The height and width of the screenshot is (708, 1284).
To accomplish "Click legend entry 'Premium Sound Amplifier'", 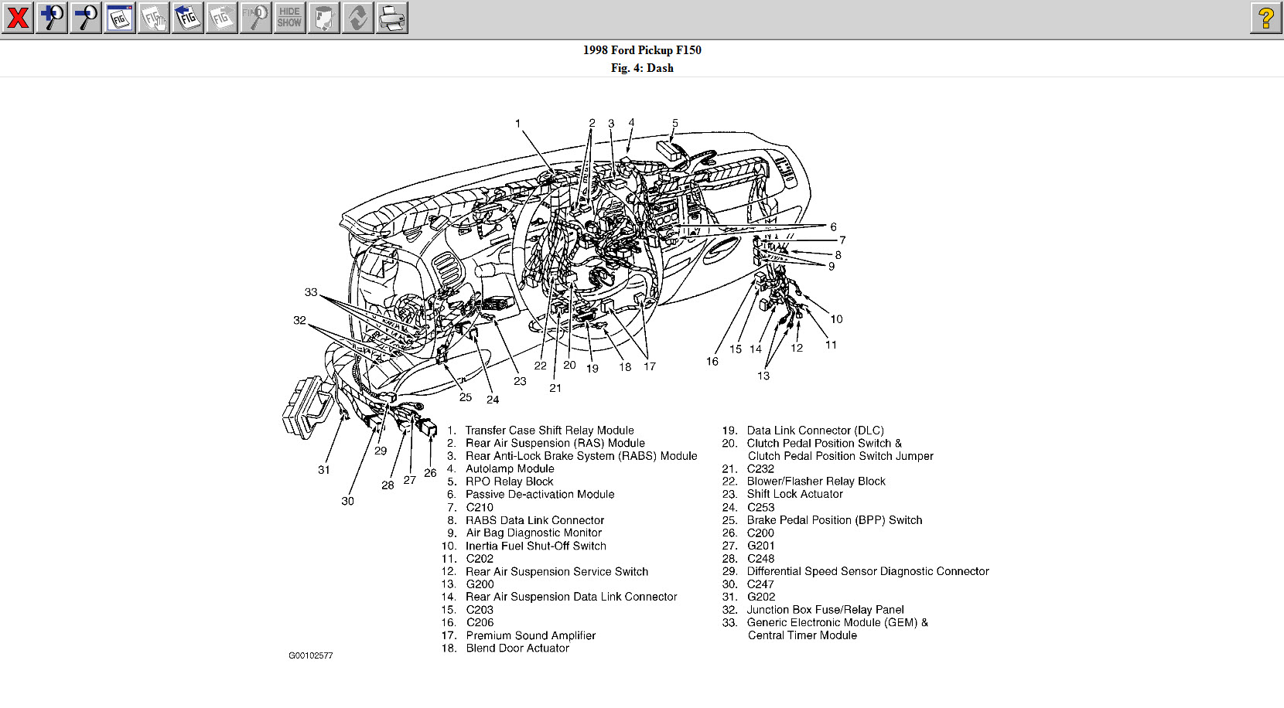I will coord(531,635).
